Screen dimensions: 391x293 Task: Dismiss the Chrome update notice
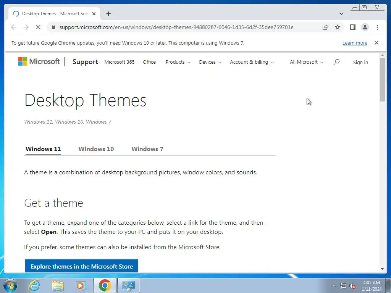(x=376, y=43)
